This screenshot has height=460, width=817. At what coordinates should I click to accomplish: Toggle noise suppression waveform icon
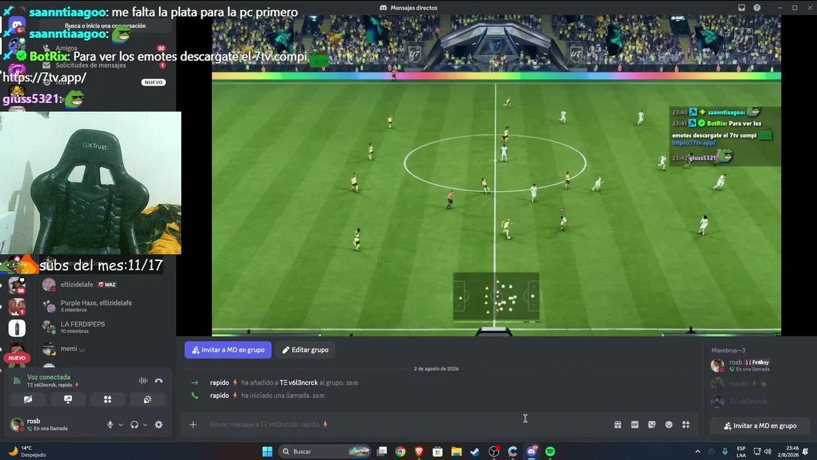pyautogui.click(x=143, y=381)
